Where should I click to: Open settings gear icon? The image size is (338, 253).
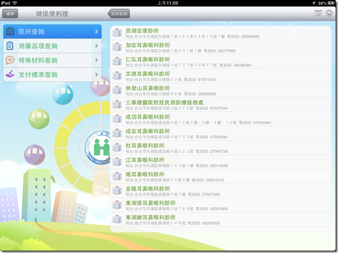click(x=329, y=13)
